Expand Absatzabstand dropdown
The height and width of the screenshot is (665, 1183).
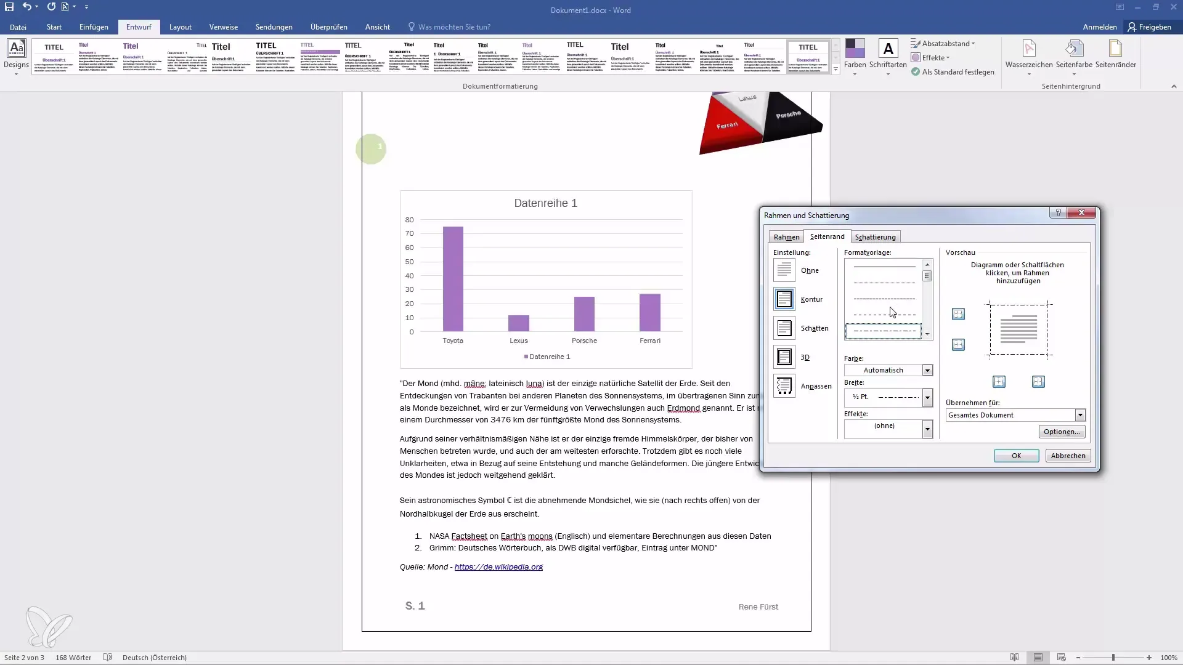(x=943, y=44)
